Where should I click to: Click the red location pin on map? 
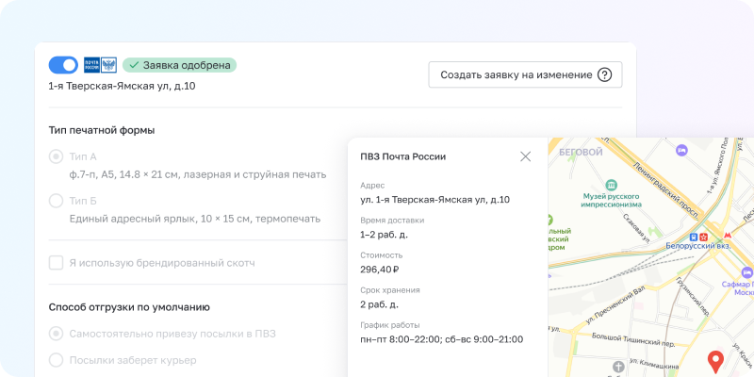point(715,360)
